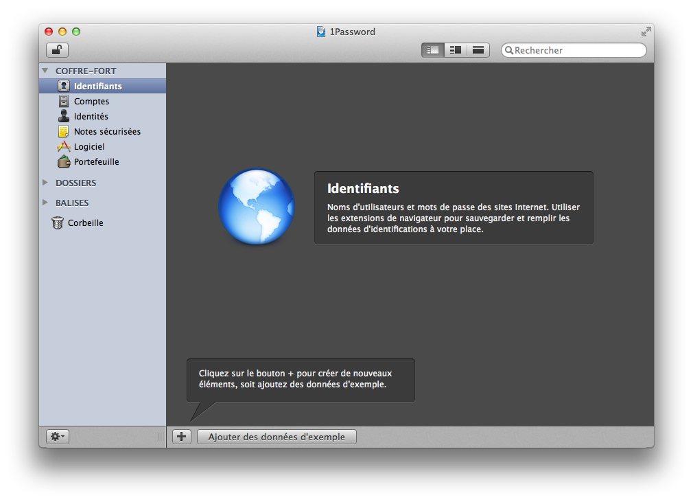Click the 'Noms d'utilisateurs' description text
This screenshot has width=693, height=502.
(454, 218)
